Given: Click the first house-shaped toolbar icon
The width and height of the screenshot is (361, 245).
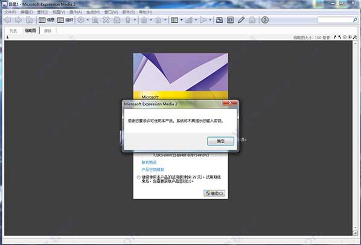Looking at the screenshot, I should 144,20.
